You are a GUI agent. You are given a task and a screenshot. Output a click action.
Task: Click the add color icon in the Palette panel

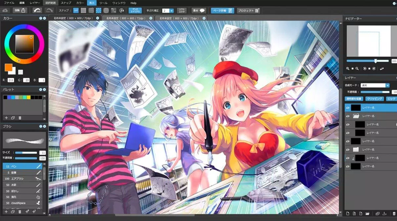pos(6,118)
